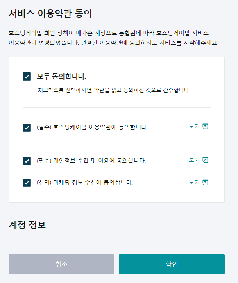Viewport: 238px width, 283px height.
Task: Click label text (선택) 마케팅 정보 수신에 동의합니다
Action: pos(85,183)
